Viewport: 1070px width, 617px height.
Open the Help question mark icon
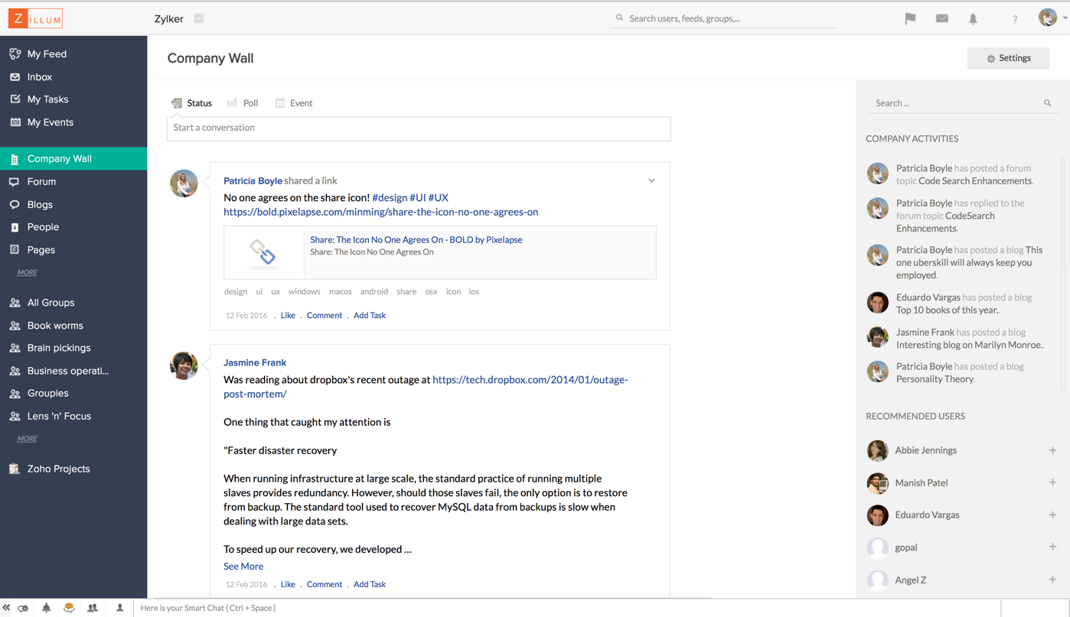(x=1015, y=18)
